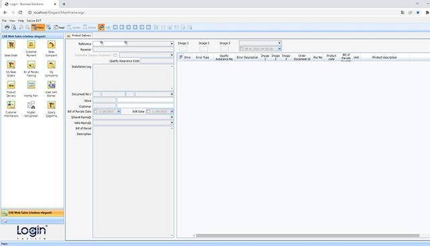Toggle the Edit Date checkbox
Viewport: 430px width, 246px height.
coord(148,112)
